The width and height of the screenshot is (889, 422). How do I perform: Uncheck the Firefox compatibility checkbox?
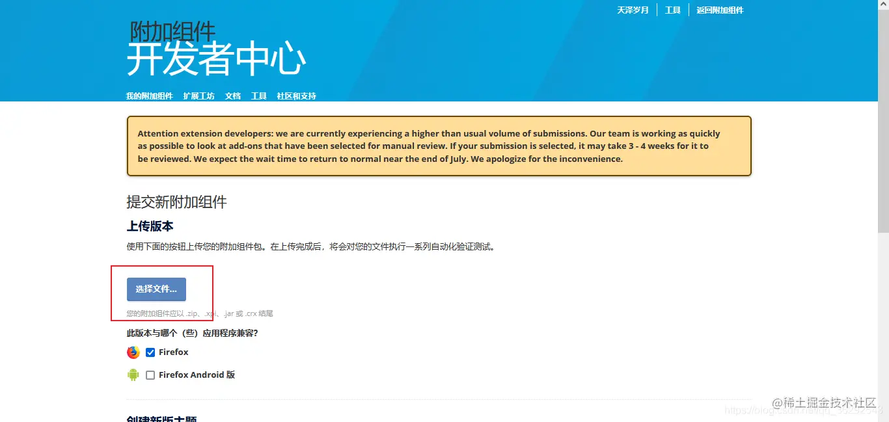click(150, 352)
